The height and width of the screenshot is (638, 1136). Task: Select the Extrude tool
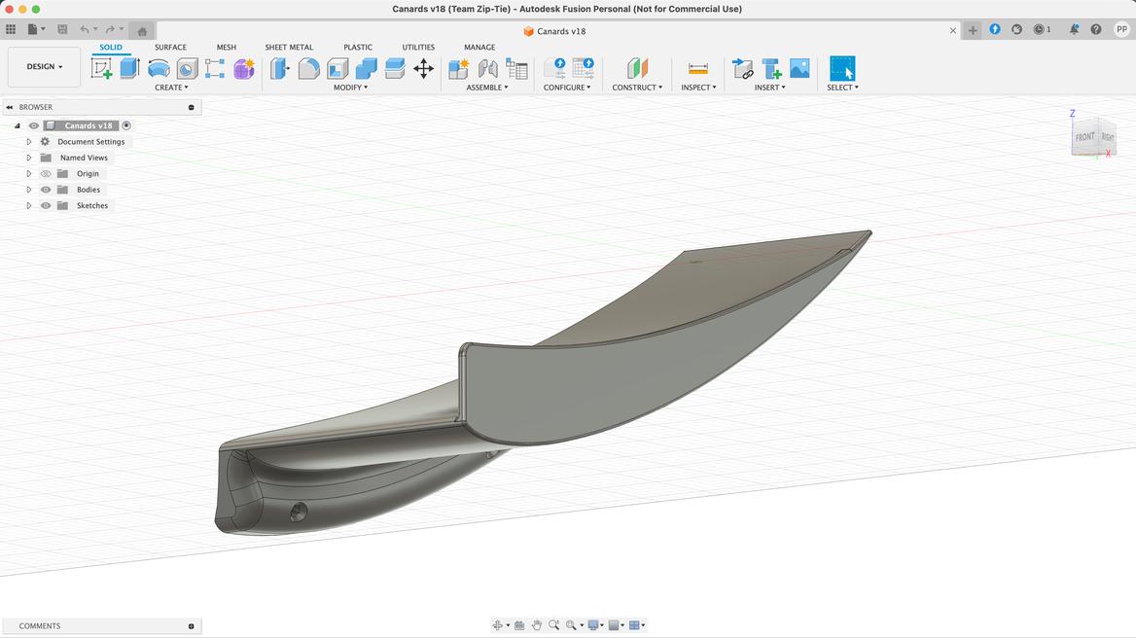pyautogui.click(x=130, y=68)
